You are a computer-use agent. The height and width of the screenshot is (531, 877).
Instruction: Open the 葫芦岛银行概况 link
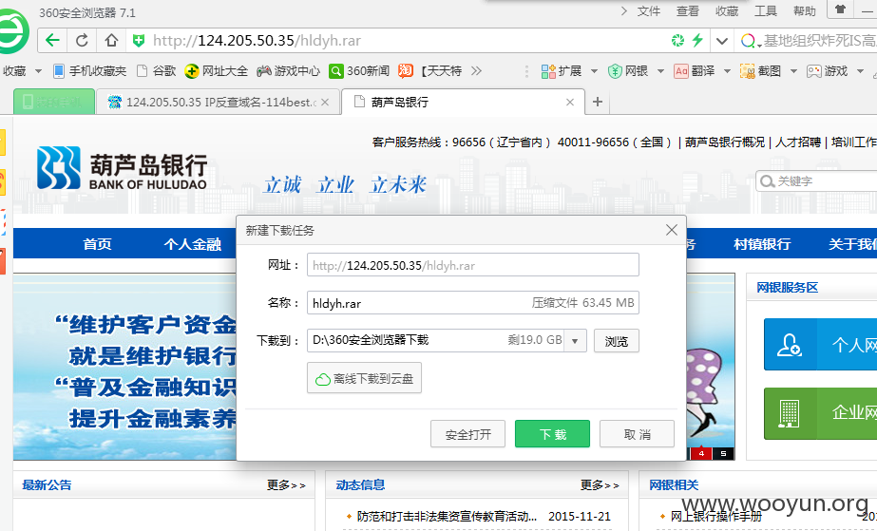pyautogui.click(x=724, y=142)
